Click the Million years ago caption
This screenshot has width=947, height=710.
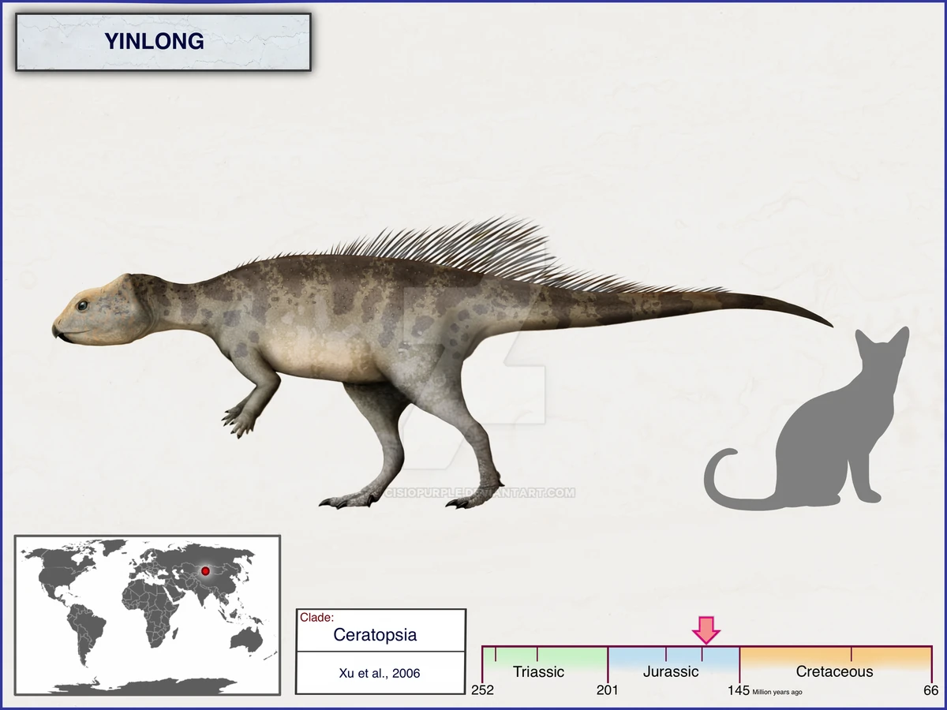point(777,693)
